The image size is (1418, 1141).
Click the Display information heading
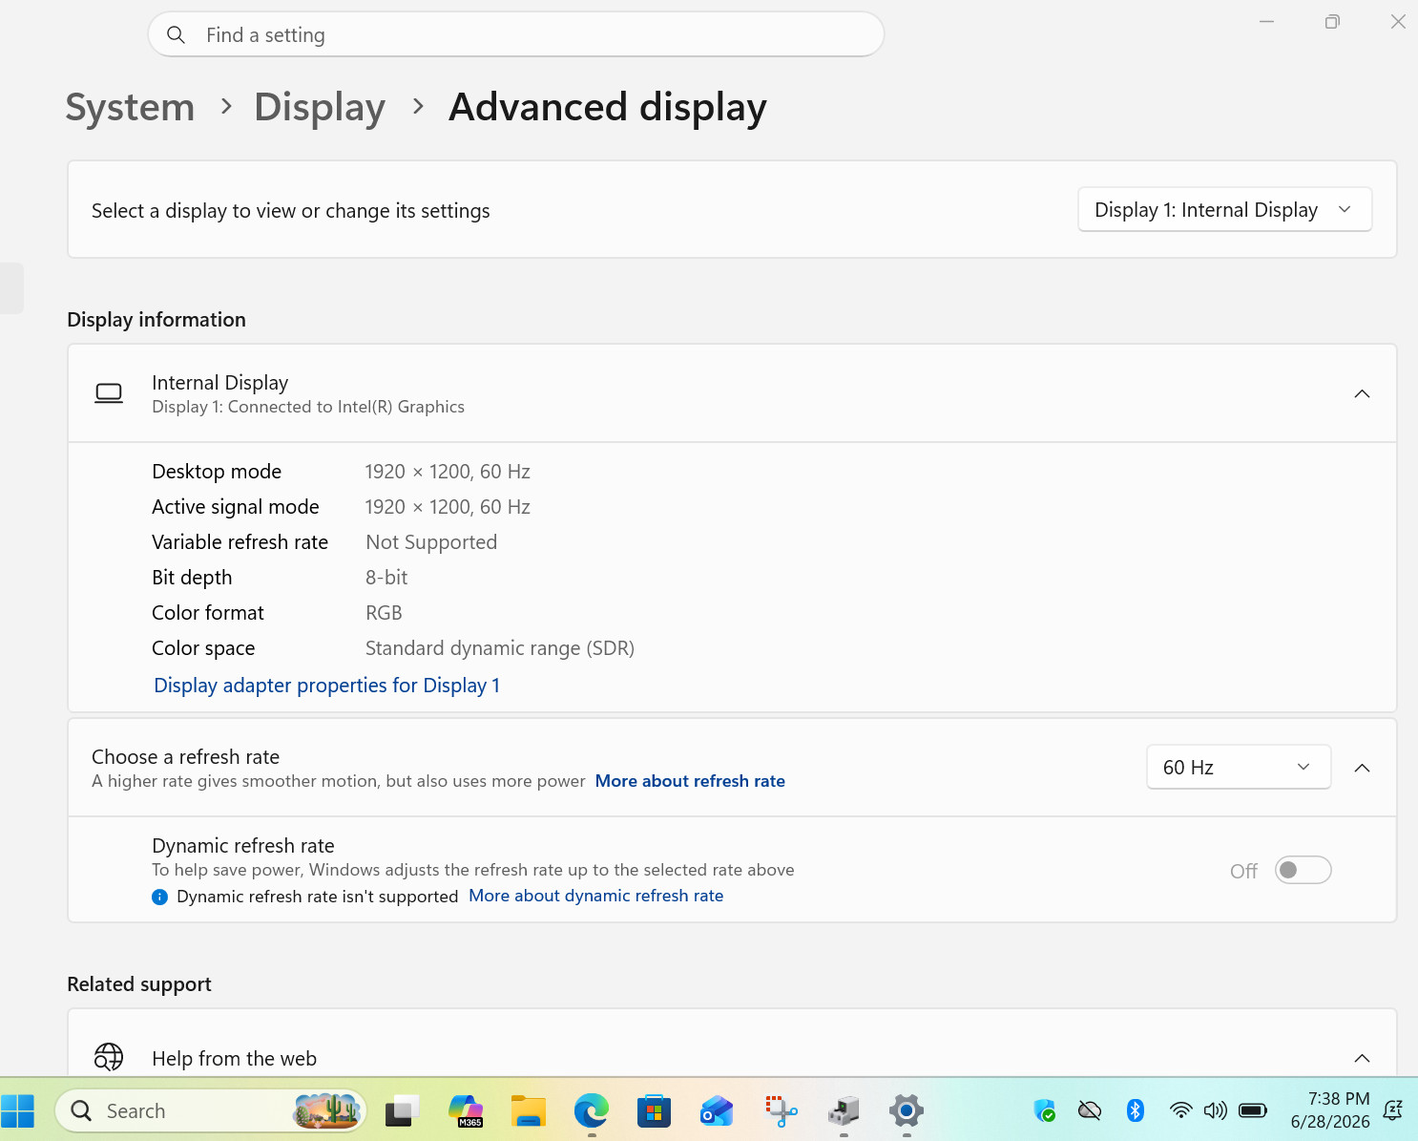pos(156,320)
